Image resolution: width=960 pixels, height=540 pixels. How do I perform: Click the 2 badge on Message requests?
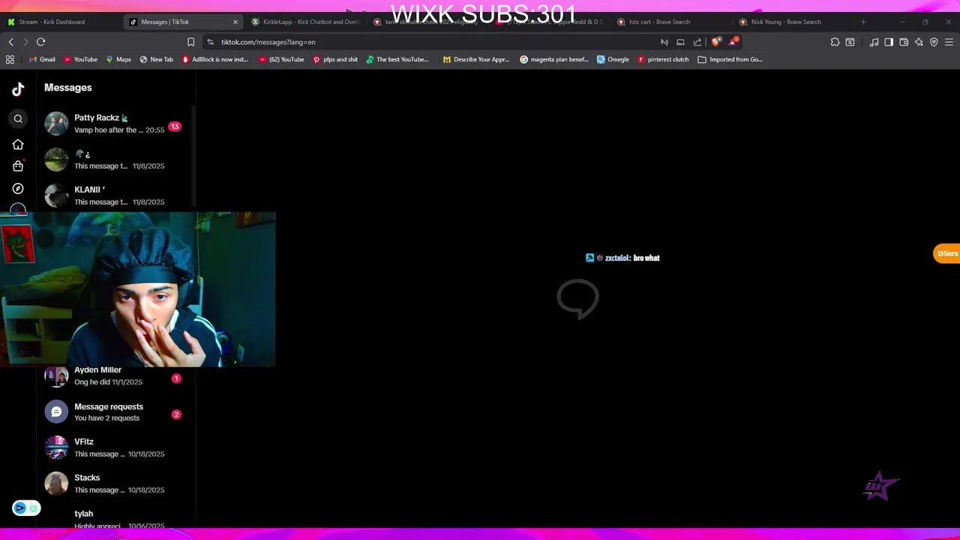click(x=176, y=415)
